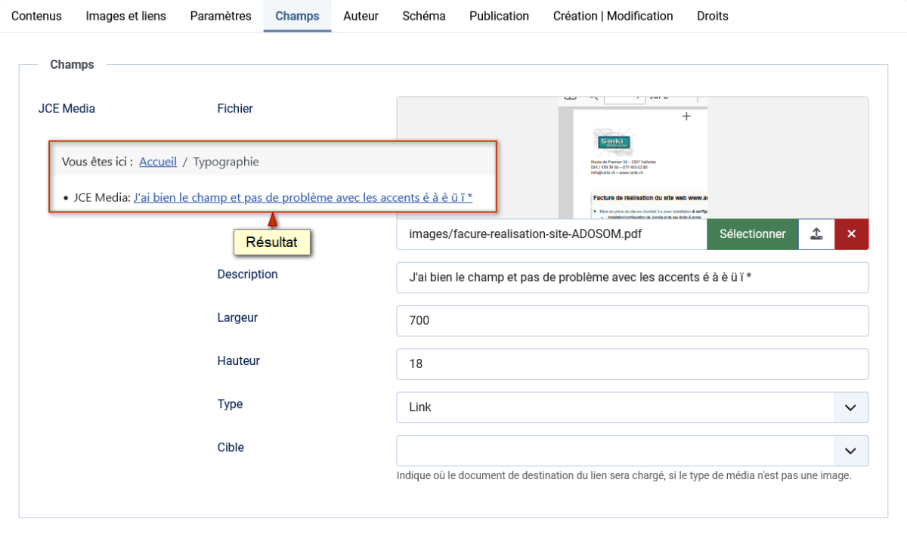
Task: Open Création | Modification tab
Action: point(613,16)
